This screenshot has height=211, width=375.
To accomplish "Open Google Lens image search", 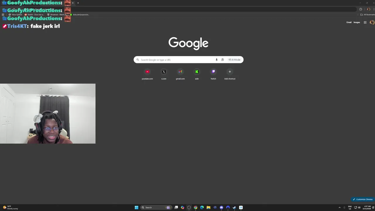I will [222, 60].
